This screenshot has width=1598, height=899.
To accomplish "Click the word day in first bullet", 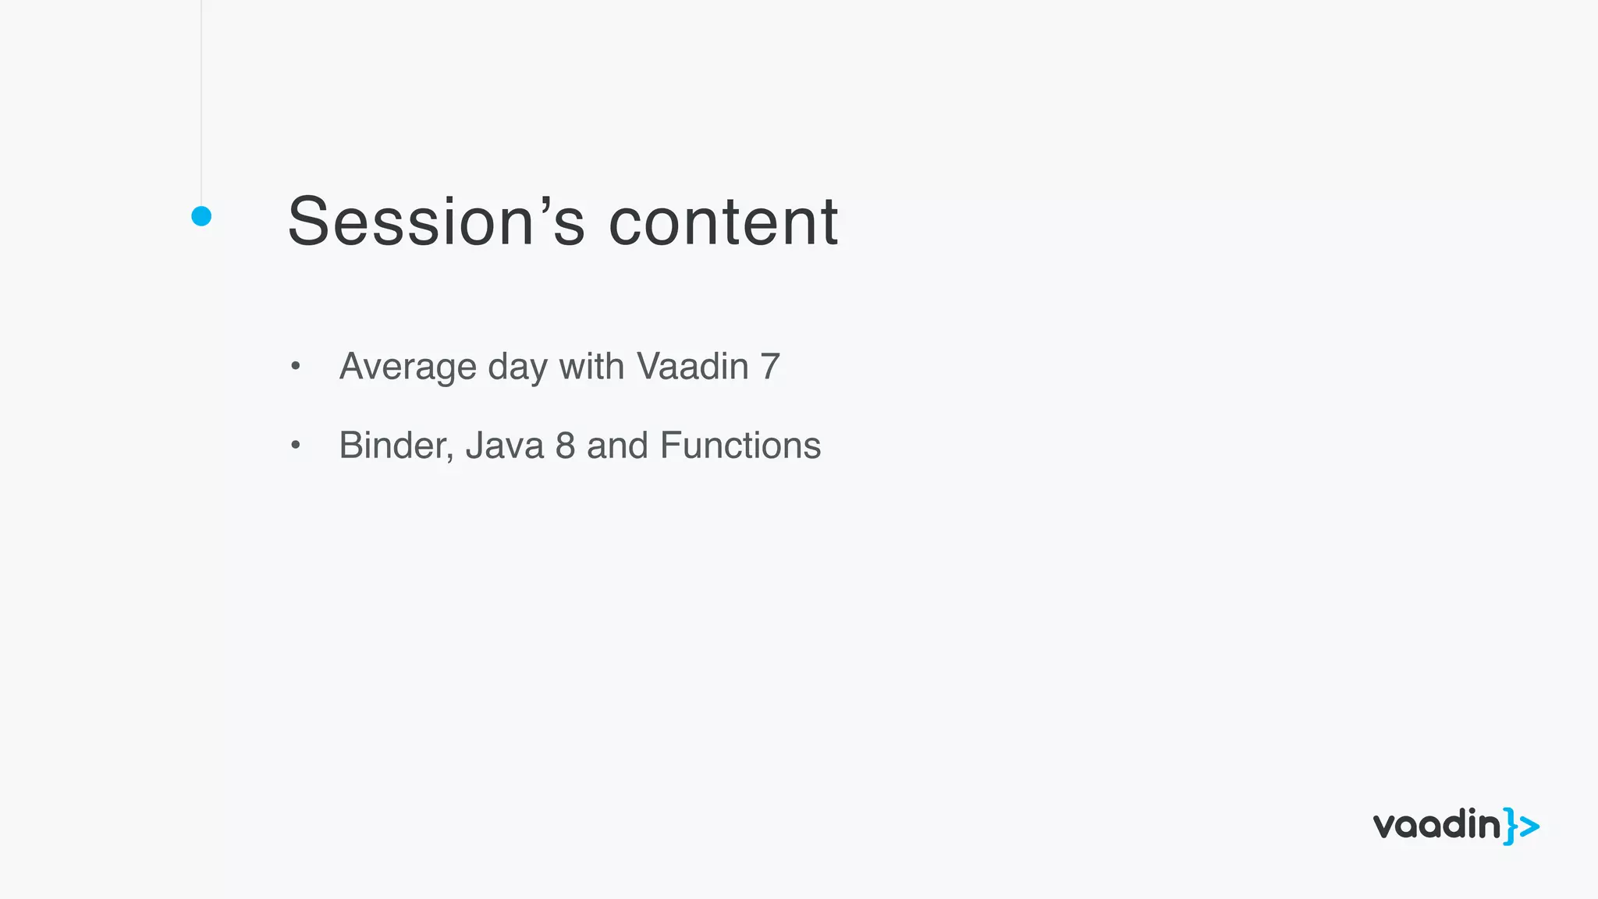I will [x=517, y=368].
